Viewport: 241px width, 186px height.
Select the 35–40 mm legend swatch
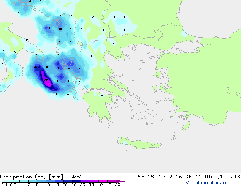tap(94, 181)
